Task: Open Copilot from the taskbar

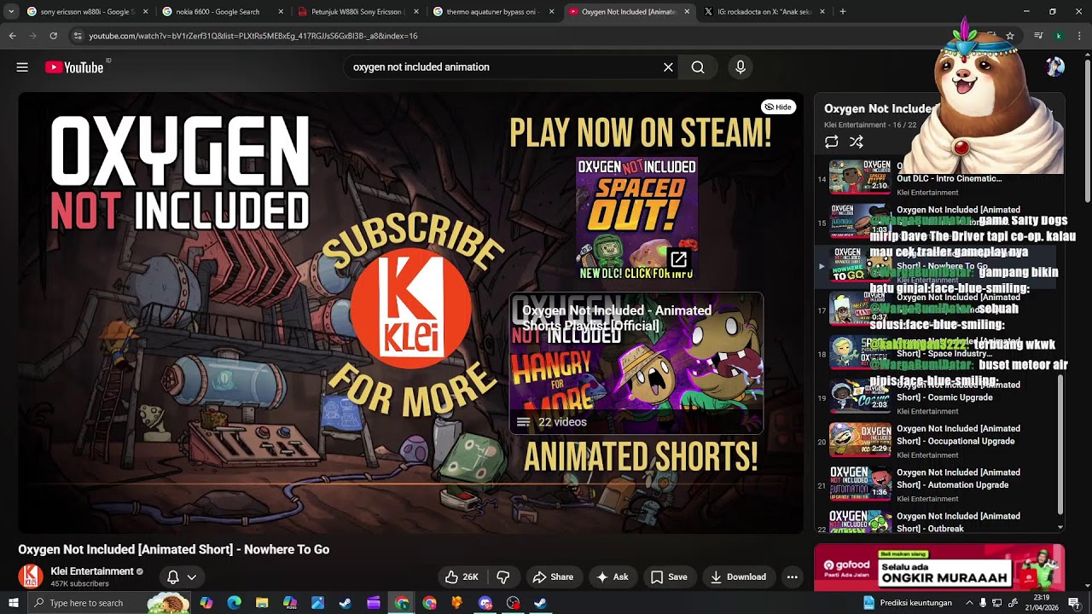Action: coord(206,603)
